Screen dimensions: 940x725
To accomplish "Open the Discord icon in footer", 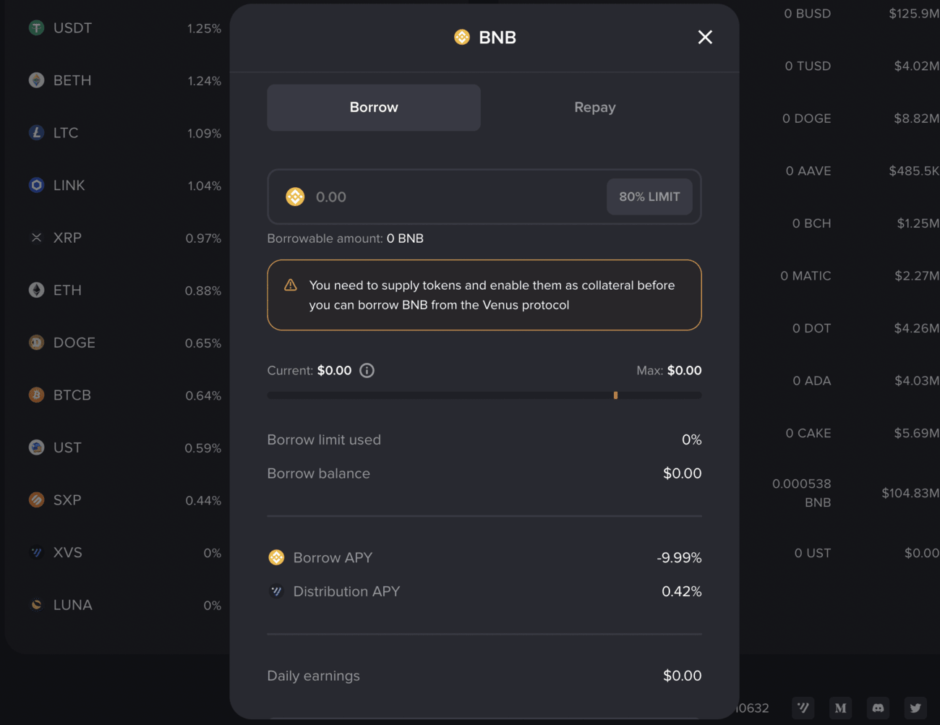I will pyautogui.click(x=878, y=708).
